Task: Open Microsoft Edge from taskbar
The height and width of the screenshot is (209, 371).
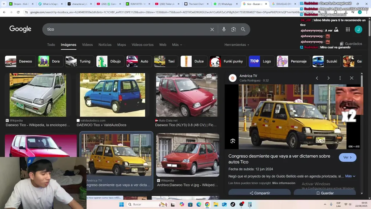Action: [199, 204]
